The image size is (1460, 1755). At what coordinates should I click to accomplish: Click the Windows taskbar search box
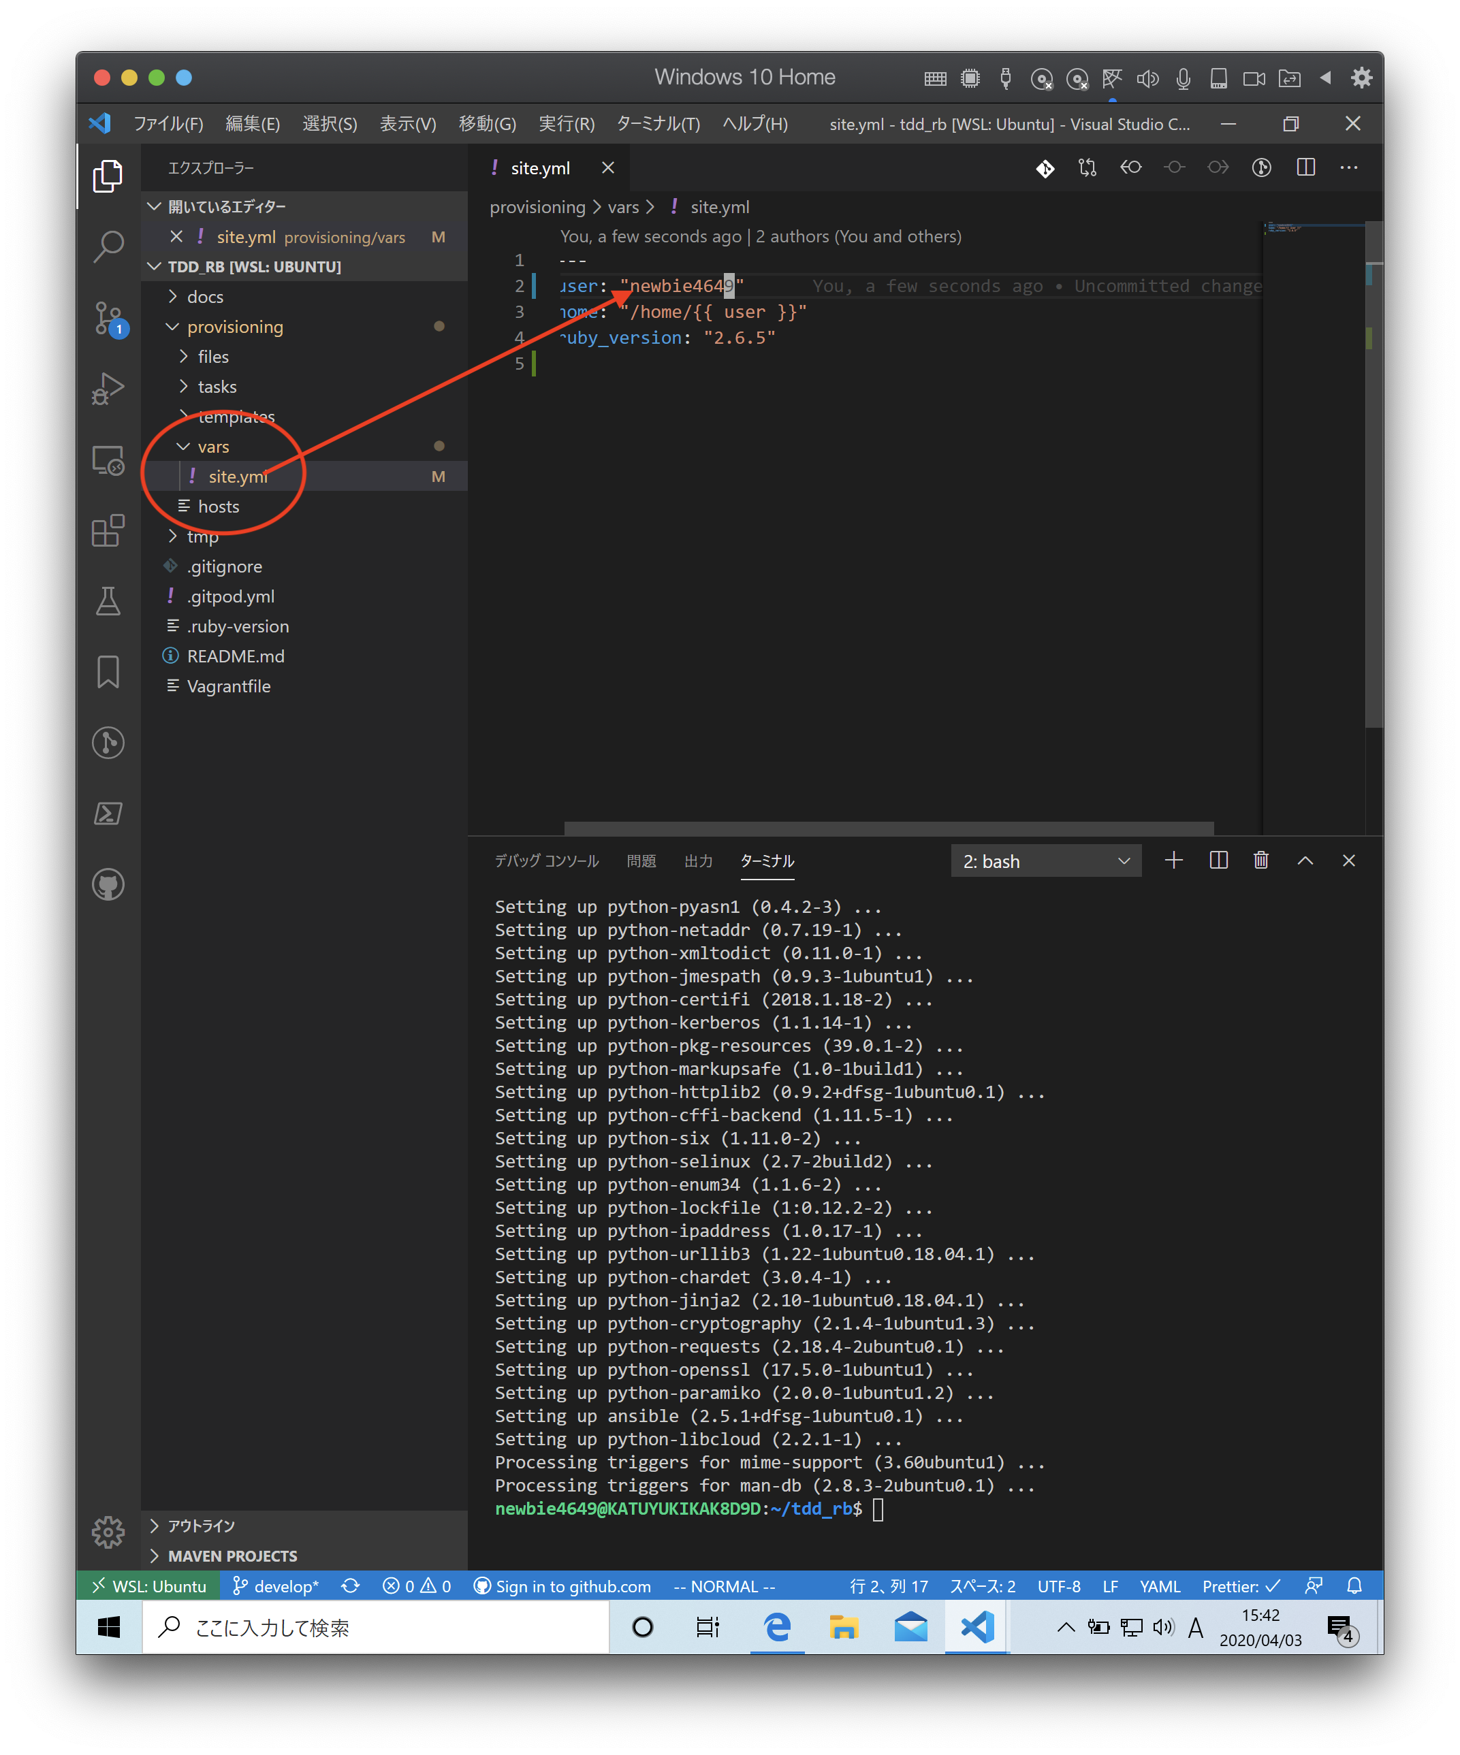[x=377, y=1627]
